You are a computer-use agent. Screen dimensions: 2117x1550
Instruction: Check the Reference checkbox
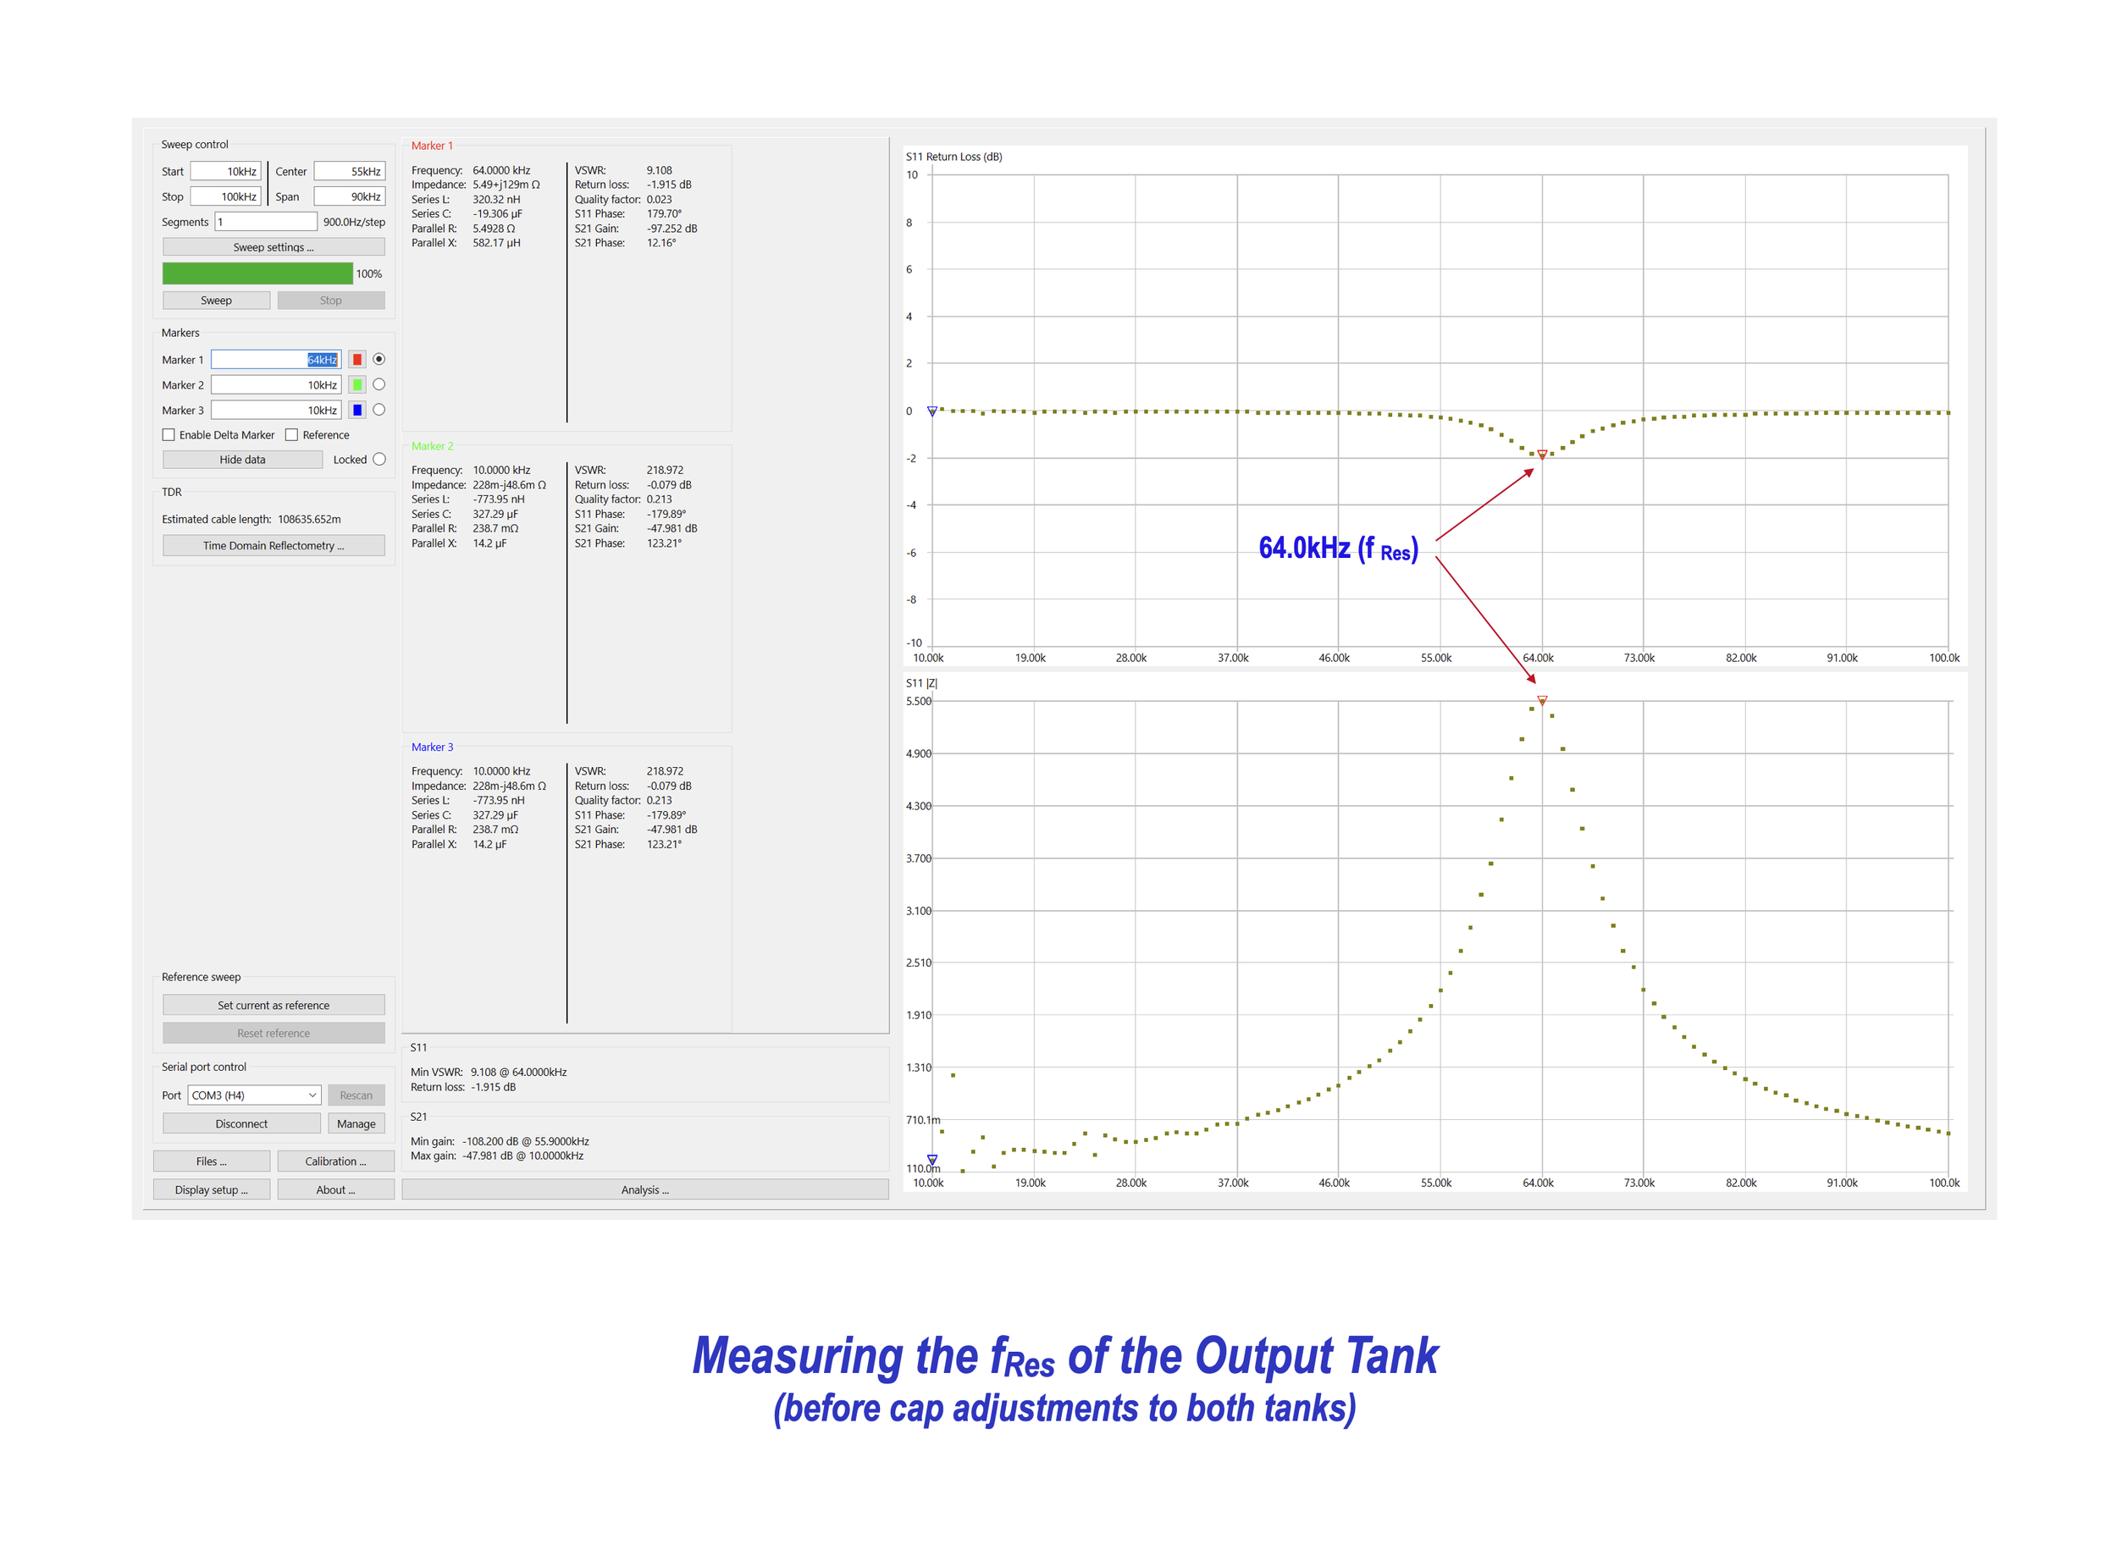pos(292,433)
